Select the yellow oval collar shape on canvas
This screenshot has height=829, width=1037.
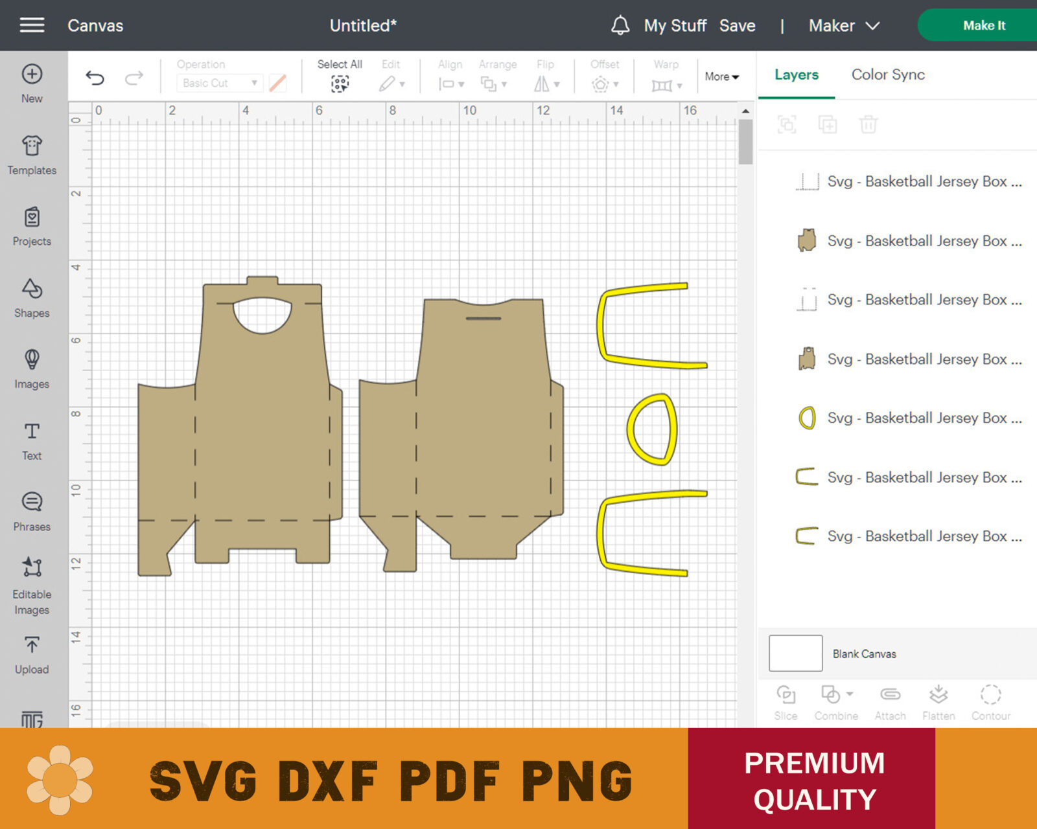pyautogui.click(x=629, y=429)
